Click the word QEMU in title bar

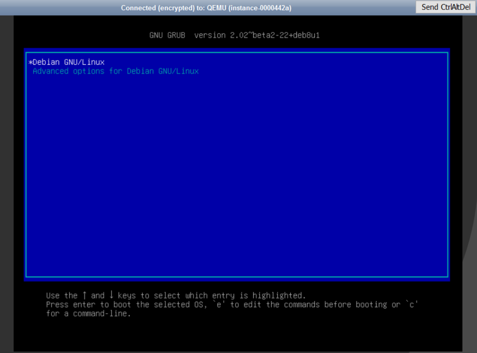pyautogui.click(x=216, y=8)
